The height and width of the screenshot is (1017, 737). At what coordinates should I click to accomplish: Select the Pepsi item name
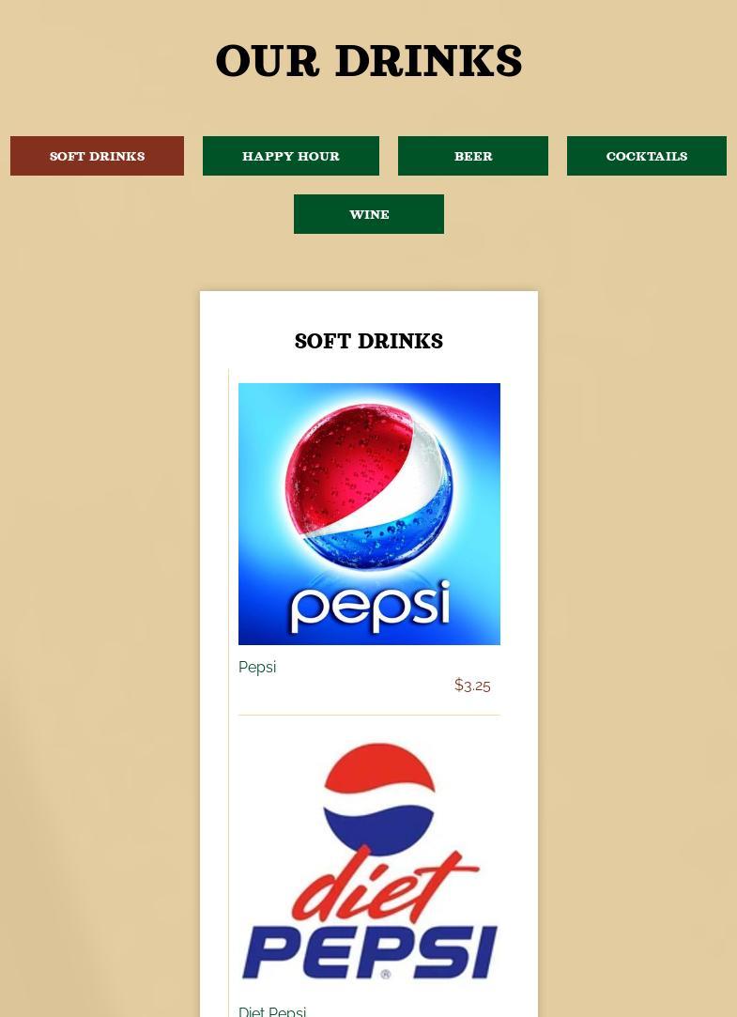(x=257, y=667)
